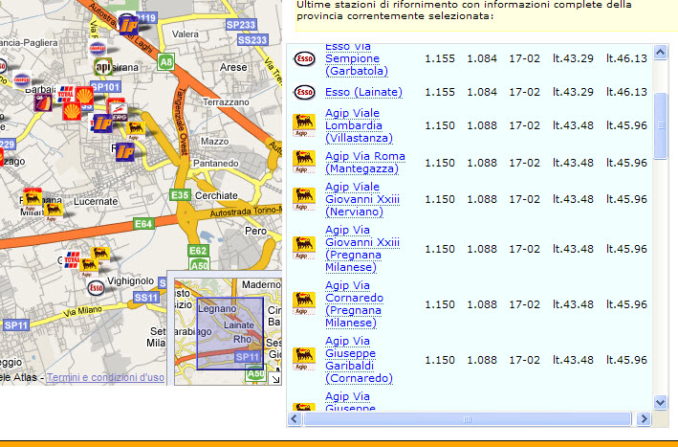Click the 1.155 price in the Esso (Lainate) row

point(440,92)
